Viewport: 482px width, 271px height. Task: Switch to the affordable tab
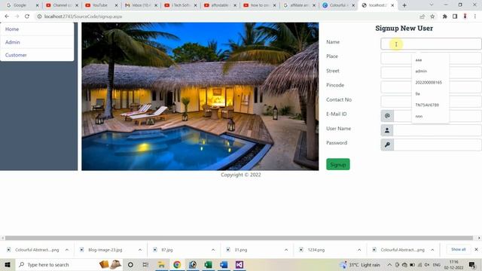(x=219, y=5)
